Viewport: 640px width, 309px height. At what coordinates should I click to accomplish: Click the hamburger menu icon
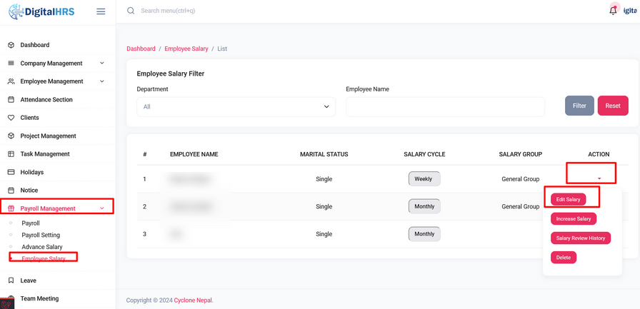[101, 11]
